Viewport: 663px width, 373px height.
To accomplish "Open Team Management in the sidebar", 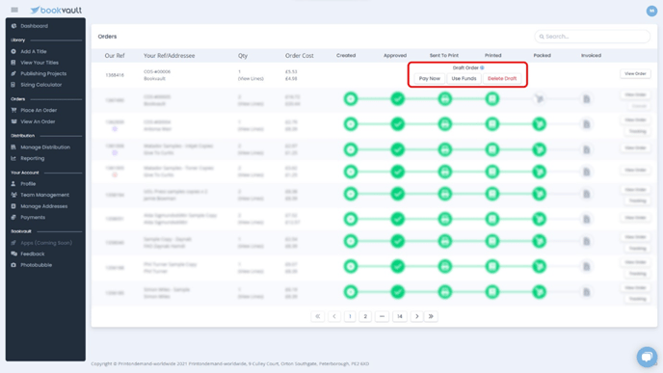I will coord(45,195).
